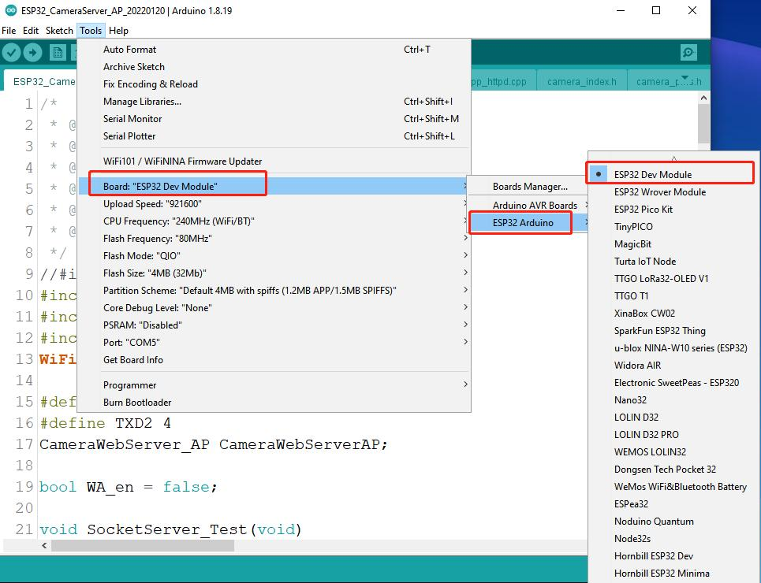
Task: Select ESP32 Pico Kit board
Action: point(674,210)
